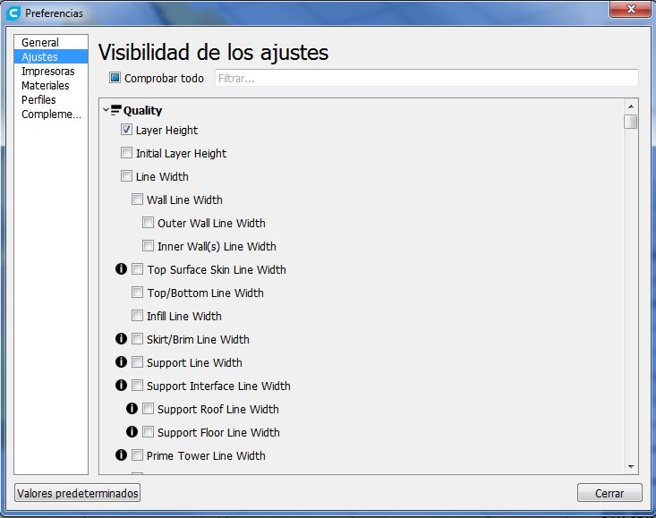Go to Materiales page

click(x=51, y=85)
